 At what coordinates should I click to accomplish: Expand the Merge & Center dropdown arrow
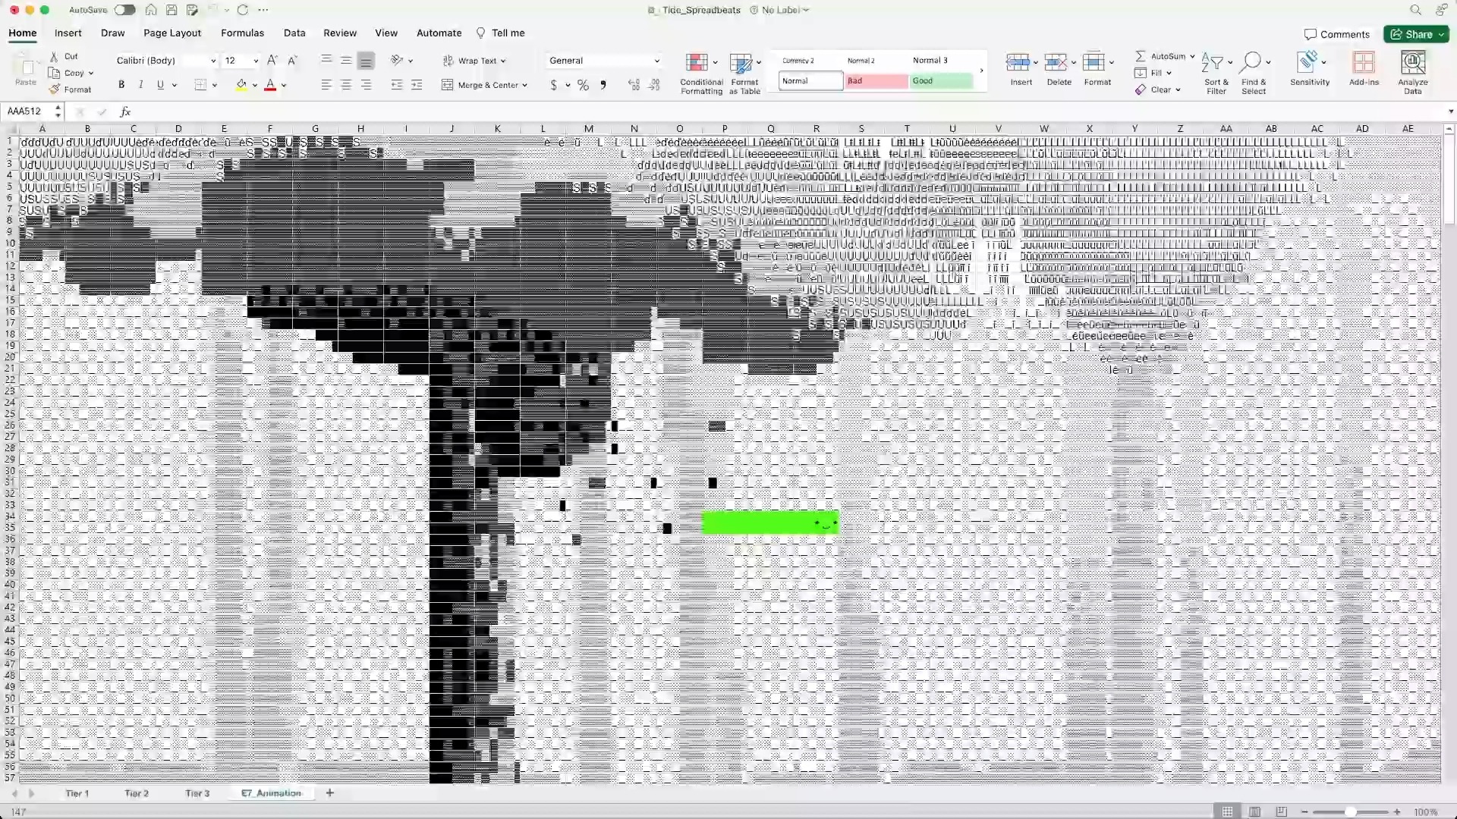tap(524, 86)
